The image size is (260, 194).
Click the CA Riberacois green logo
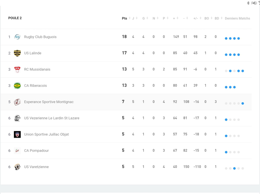point(17,85)
